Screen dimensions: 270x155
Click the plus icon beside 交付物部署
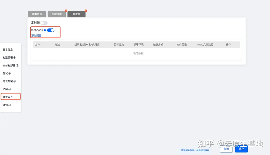tap(18, 65)
